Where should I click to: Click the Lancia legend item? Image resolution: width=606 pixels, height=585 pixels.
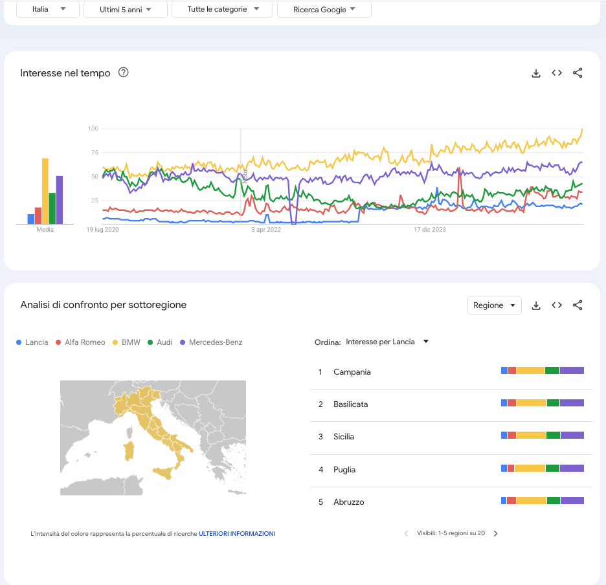pos(32,342)
